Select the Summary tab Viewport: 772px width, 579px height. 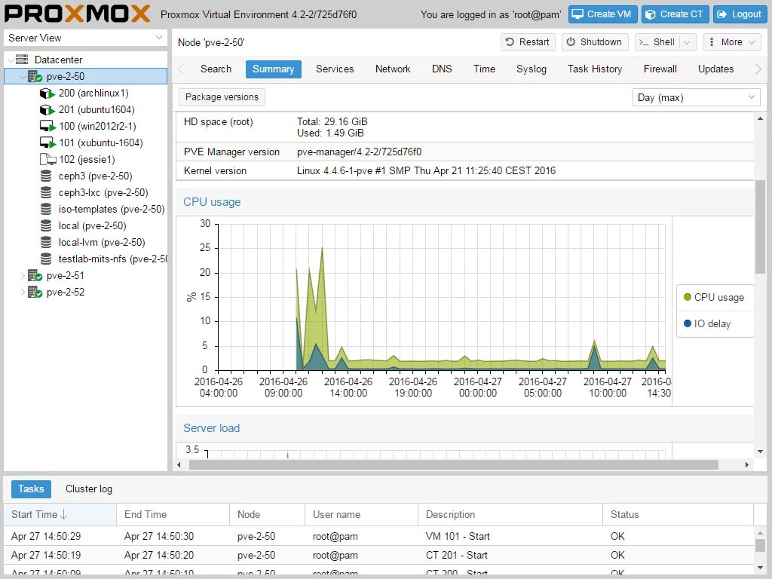[x=273, y=69]
